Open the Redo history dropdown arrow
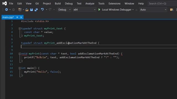Viewport: 177px width, 99px height. (x=54, y=10)
